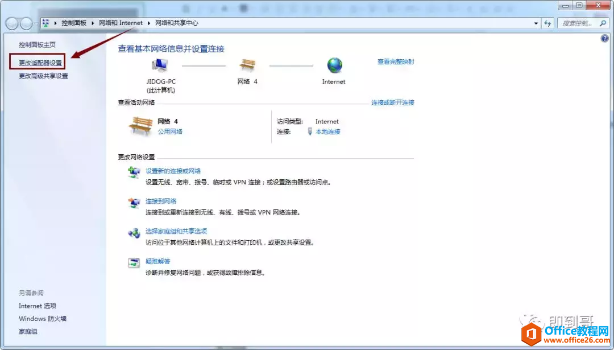Open Internet 选项
This screenshot has width=614, height=350.
[x=38, y=306]
